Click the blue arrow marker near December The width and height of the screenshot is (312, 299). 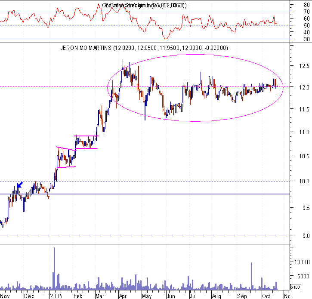(20, 185)
